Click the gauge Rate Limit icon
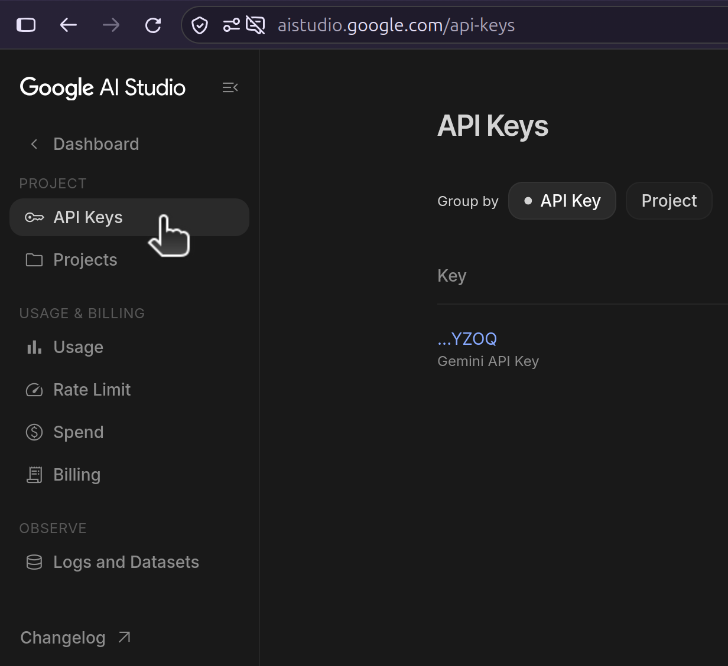The width and height of the screenshot is (728, 666). pyautogui.click(x=34, y=390)
